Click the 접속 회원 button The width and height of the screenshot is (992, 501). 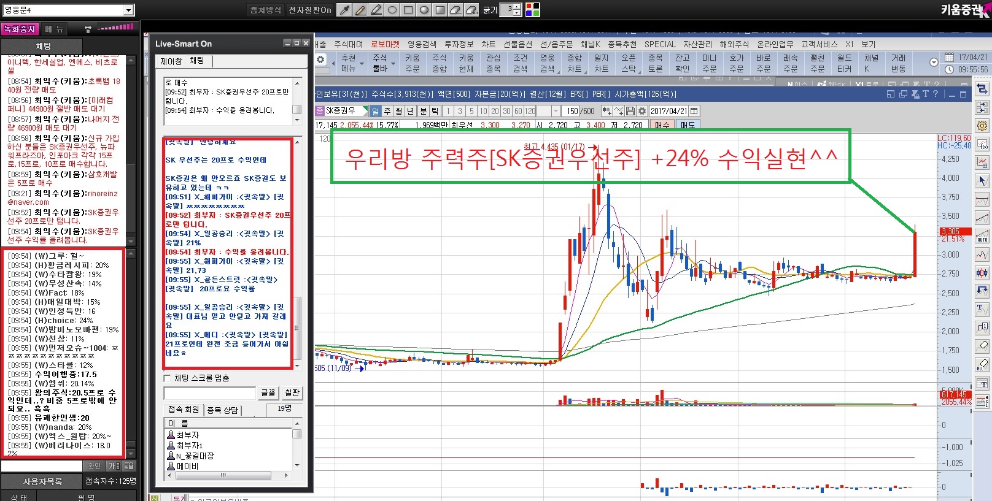pos(184,409)
